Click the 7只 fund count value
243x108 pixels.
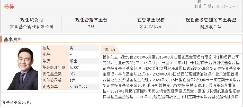point(91,27)
